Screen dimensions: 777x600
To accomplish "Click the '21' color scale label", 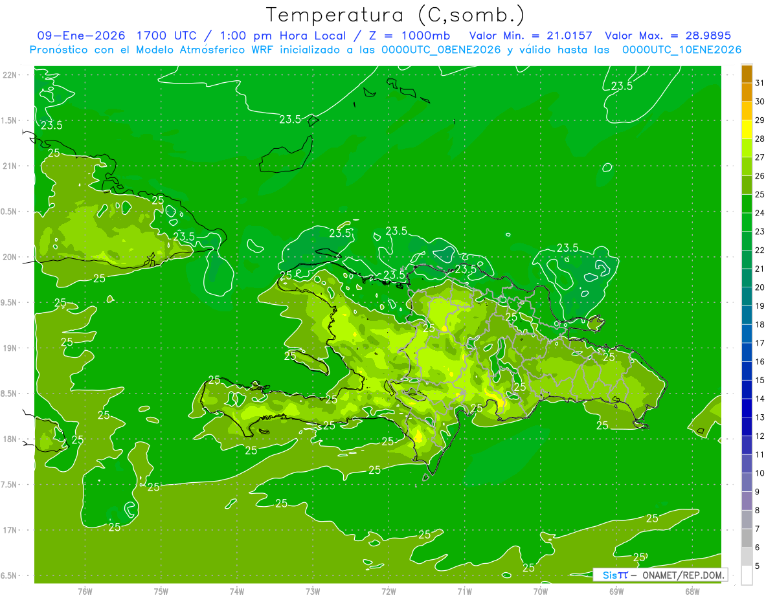I will click(x=760, y=269).
